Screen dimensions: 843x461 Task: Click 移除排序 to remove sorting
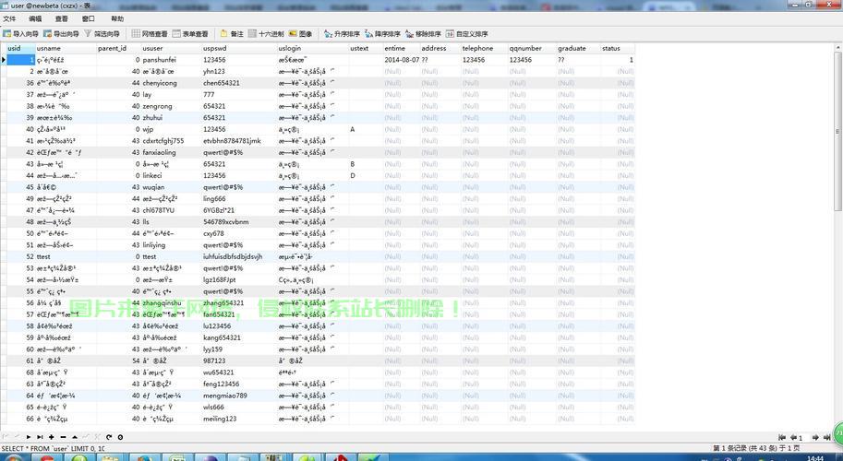pyautogui.click(x=423, y=34)
